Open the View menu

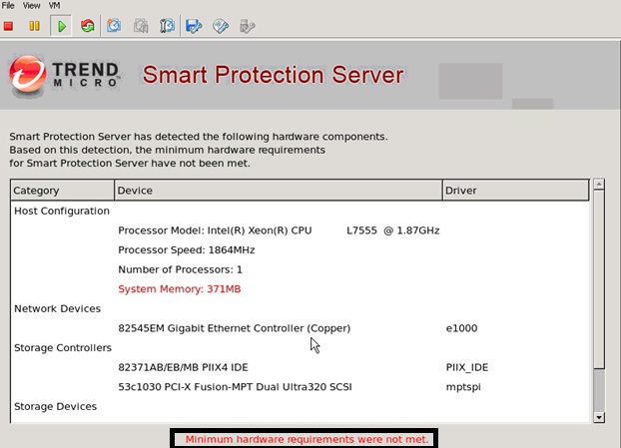33,6
